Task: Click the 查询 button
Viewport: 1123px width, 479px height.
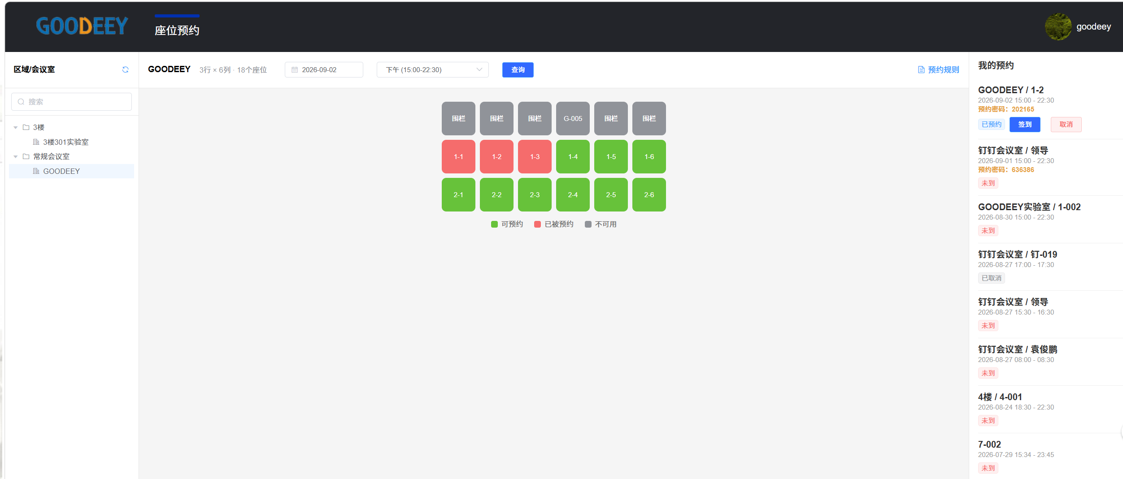Action: [518, 70]
